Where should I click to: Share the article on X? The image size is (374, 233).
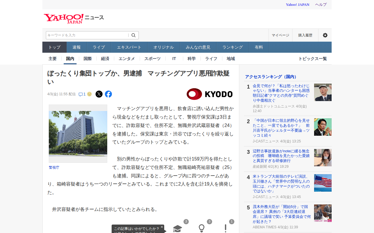point(99,94)
